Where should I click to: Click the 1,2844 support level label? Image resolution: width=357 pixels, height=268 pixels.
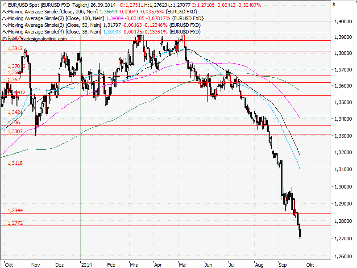point(15,210)
